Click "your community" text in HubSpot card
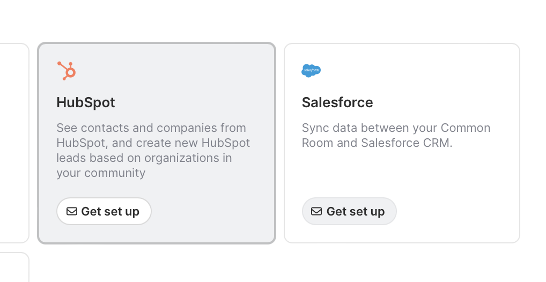This screenshot has height=282, width=546. pyautogui.click(x=101, y=173)
